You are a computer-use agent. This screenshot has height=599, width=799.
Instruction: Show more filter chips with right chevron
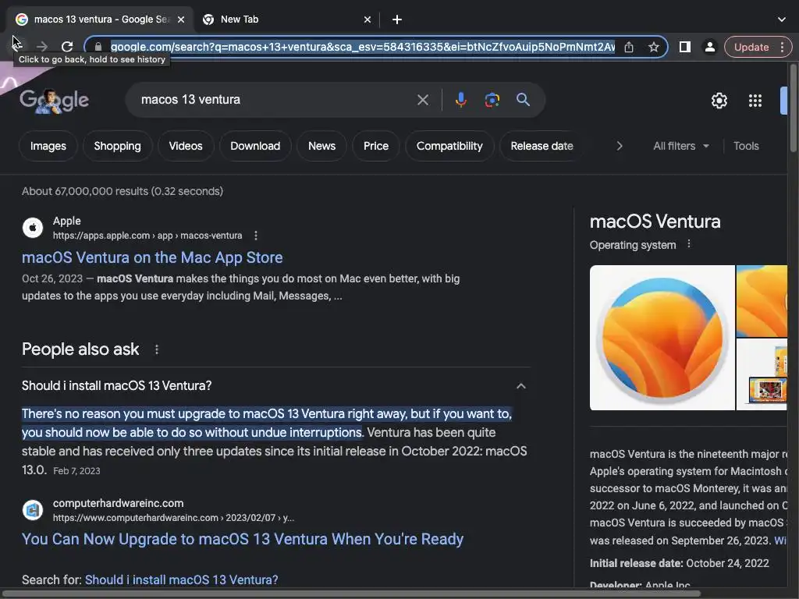click(x=619, y=146)
